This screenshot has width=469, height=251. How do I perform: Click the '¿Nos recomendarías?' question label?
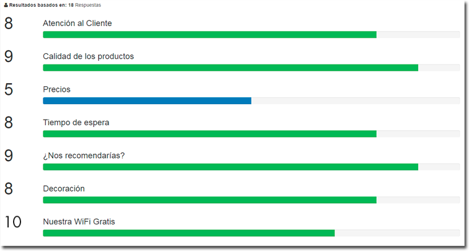(x=84, y=155)
